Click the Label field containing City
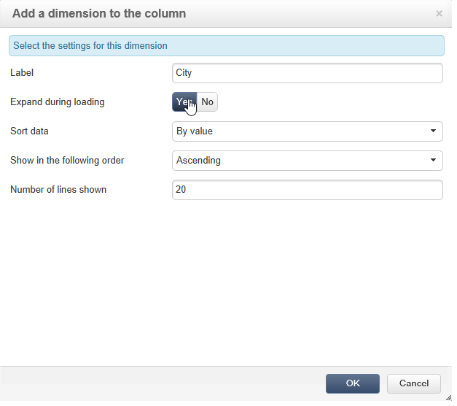 click(x=307, y=73)
